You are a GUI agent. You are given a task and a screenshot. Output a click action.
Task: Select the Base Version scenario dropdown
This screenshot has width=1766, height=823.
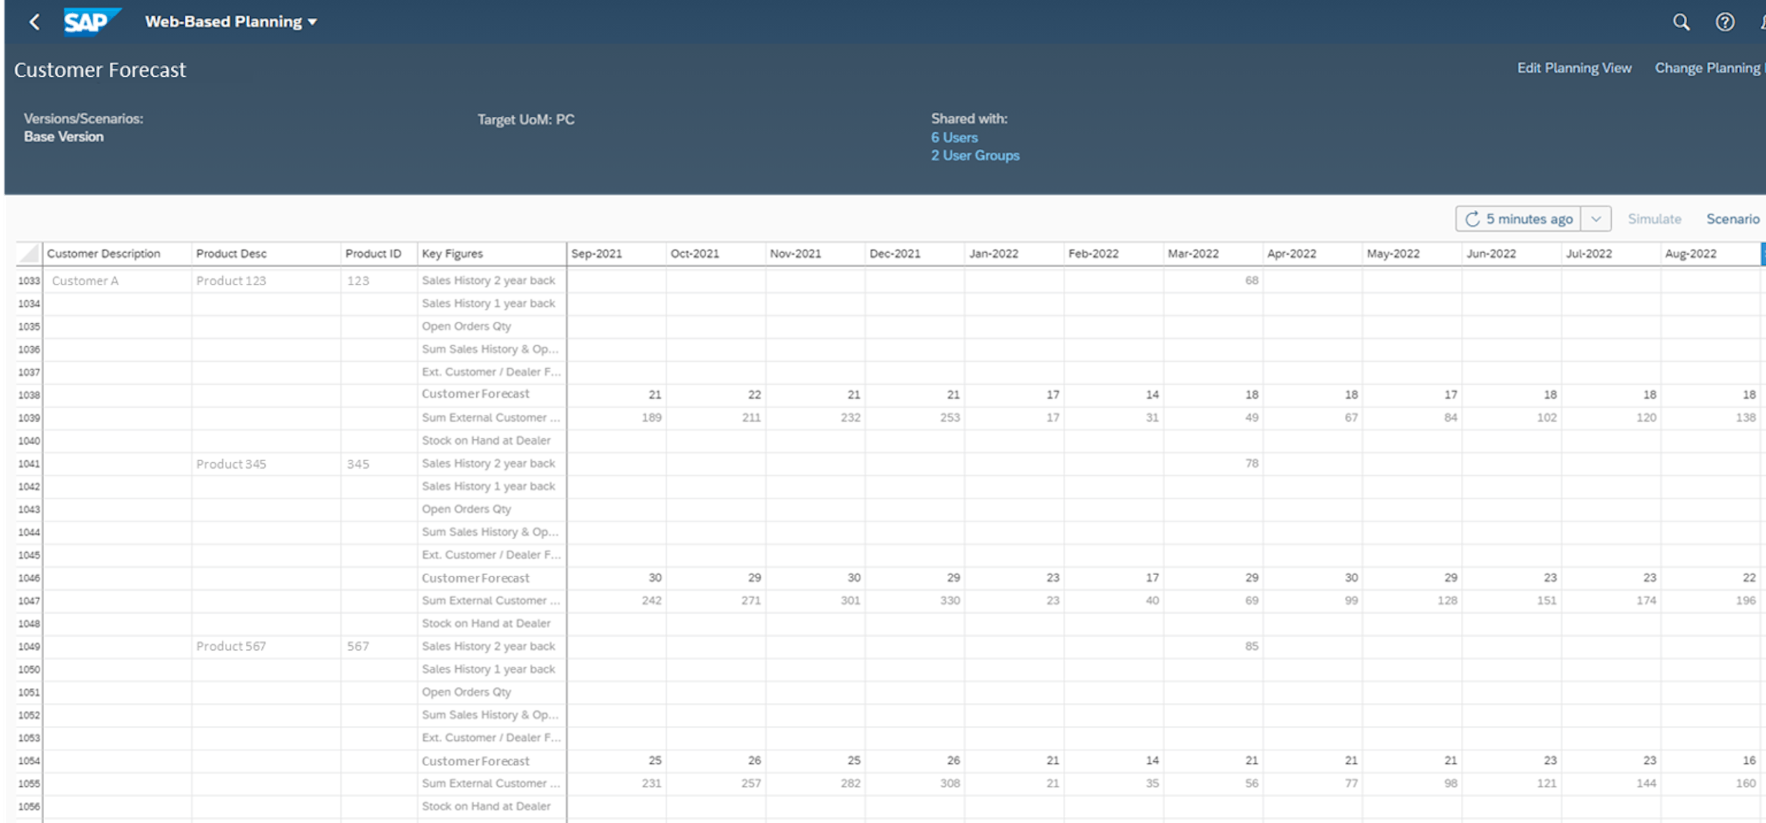pyautogui.click(x=63, y=136)
